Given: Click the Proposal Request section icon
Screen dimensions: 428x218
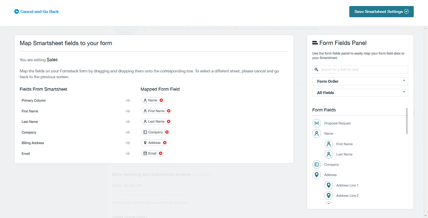Looking at the screenshot, I should click(317, 123).
